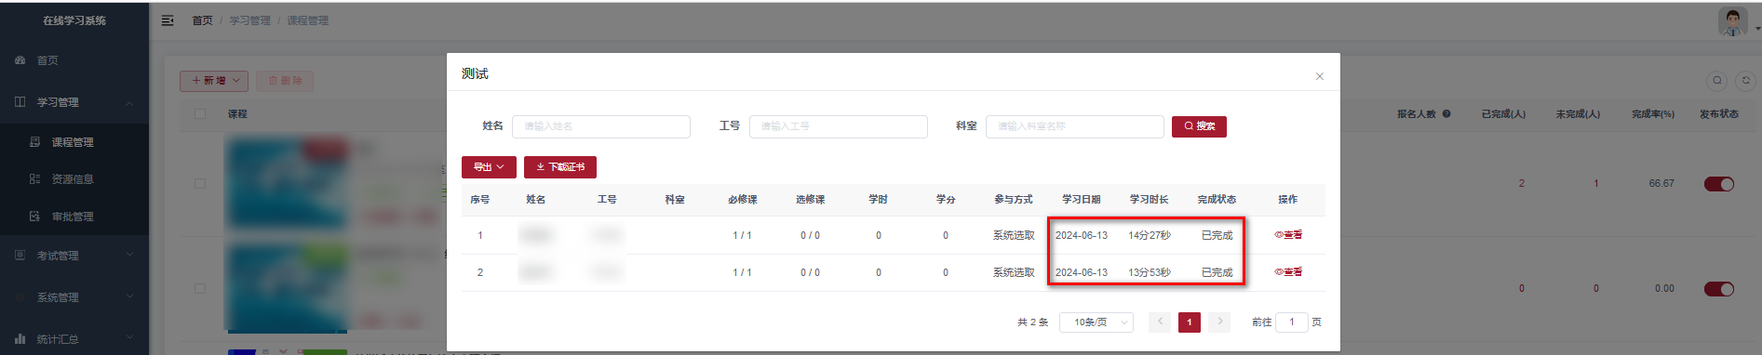Open 首页 in the sidebar
This screenshot has width=1762, height=355.
click(74, 60)
